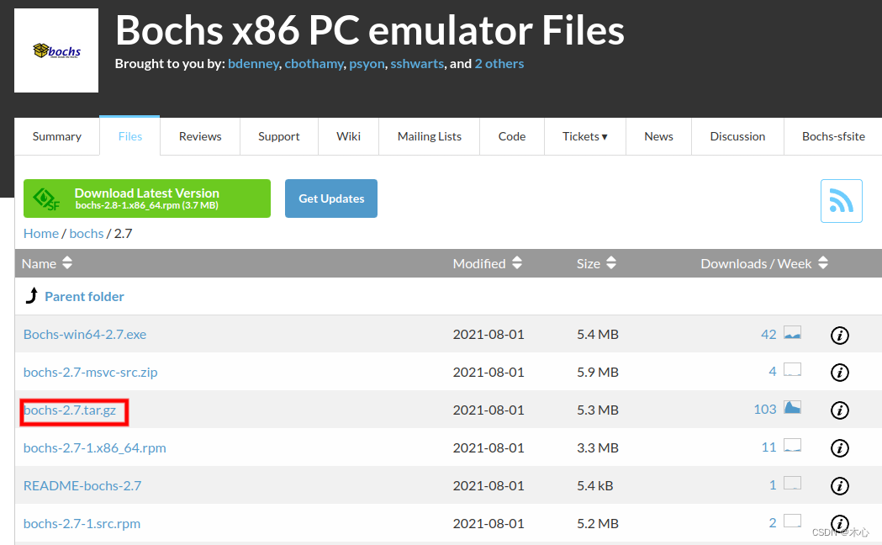Expand the Tickets dropdown menu
This screenshot has width=882, height=545.
tap(585, 136)
